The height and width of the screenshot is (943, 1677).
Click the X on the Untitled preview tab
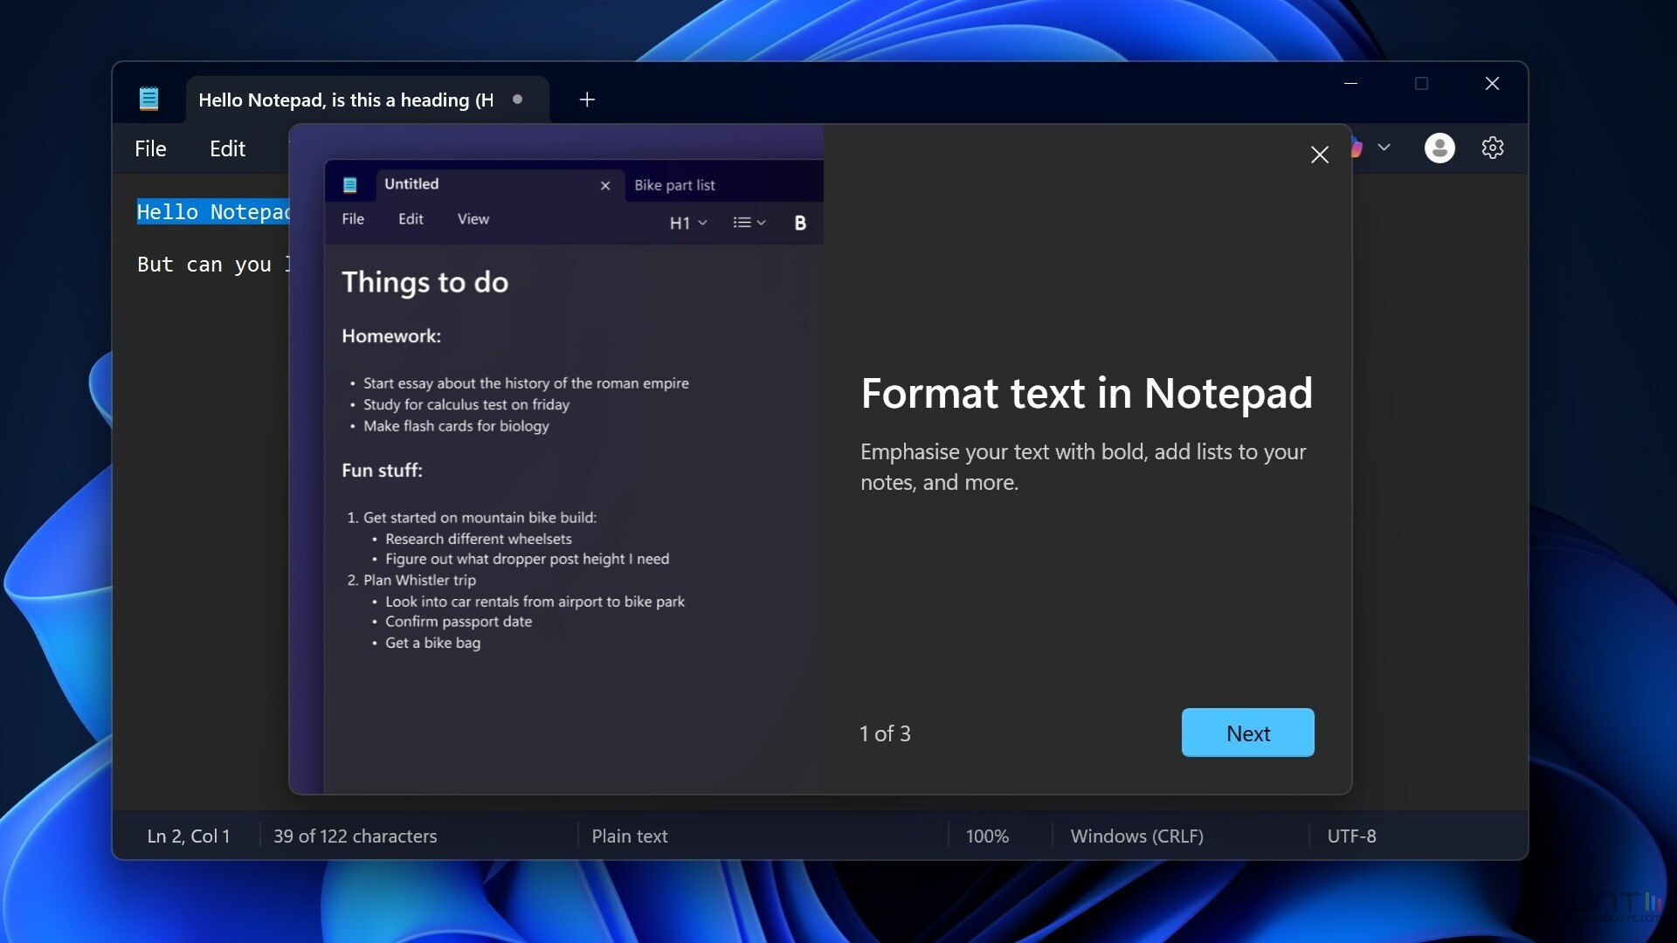point(605,185)
